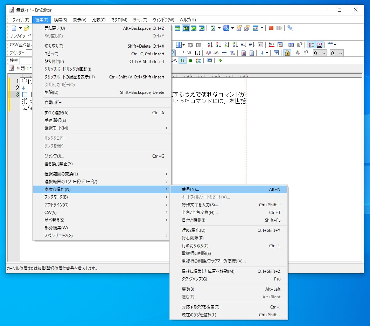The image size is (370, 326).
Task: Open the CSV mode dropdown arrow
Action: [x=183, y=44]
